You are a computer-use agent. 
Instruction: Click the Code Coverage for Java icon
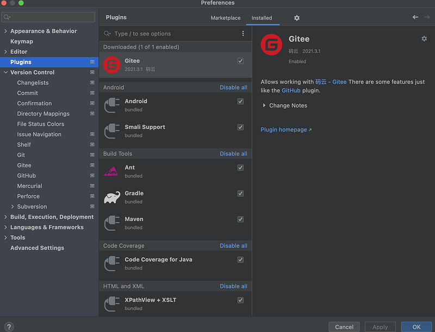pos(112,264)
